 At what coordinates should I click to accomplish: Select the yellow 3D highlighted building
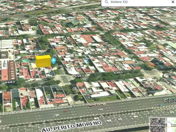[x=43, y=61]
